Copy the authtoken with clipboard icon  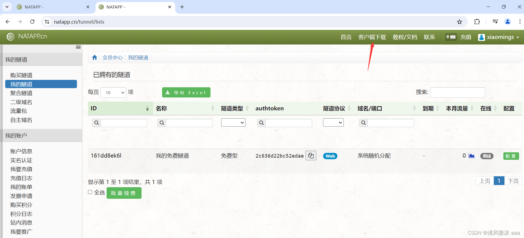(x=311, y=156)
